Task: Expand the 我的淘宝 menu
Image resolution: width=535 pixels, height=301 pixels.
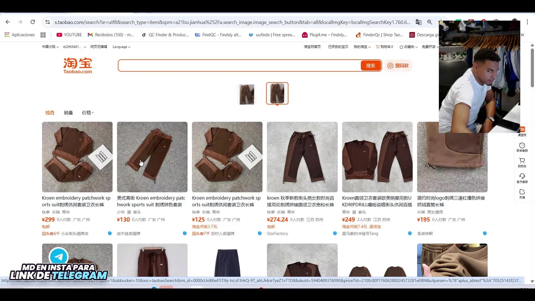Action: point(362,47)
